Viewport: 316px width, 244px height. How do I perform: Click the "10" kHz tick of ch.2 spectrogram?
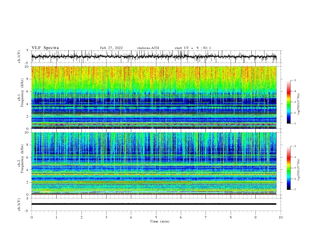pyautogui.click(x=27, y=132)
